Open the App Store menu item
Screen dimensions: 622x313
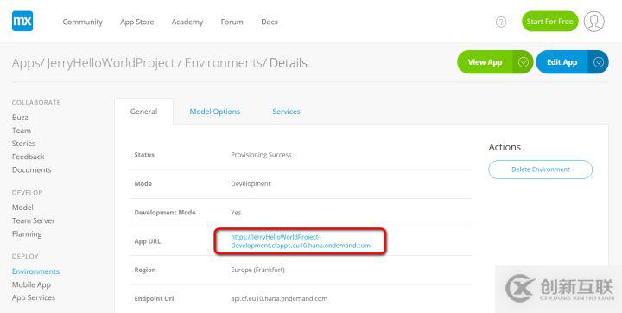coord(136,22)
